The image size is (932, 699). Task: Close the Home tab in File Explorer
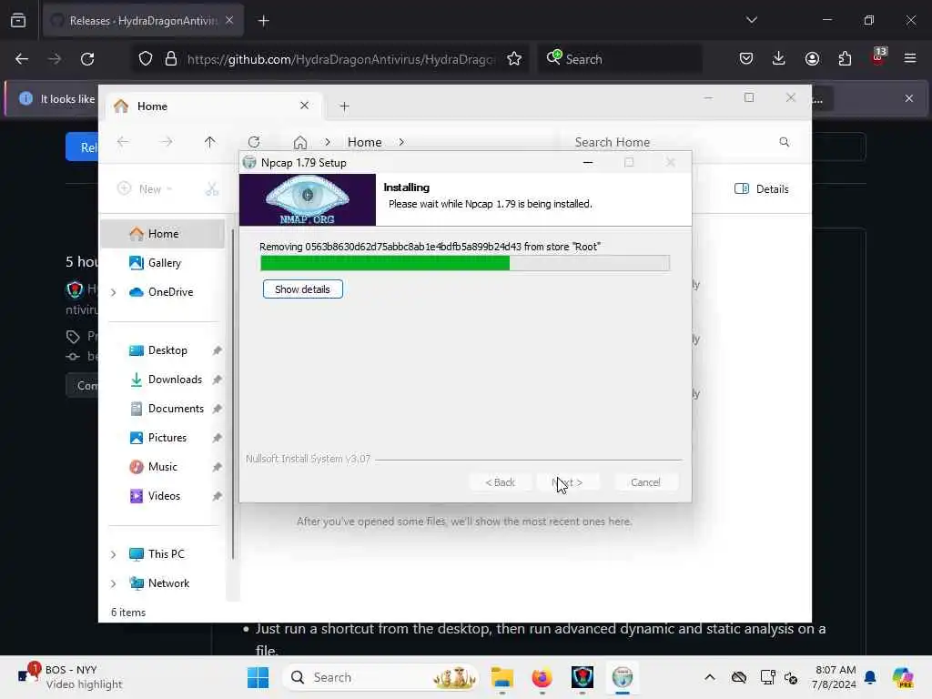click(x=304, y=106)
